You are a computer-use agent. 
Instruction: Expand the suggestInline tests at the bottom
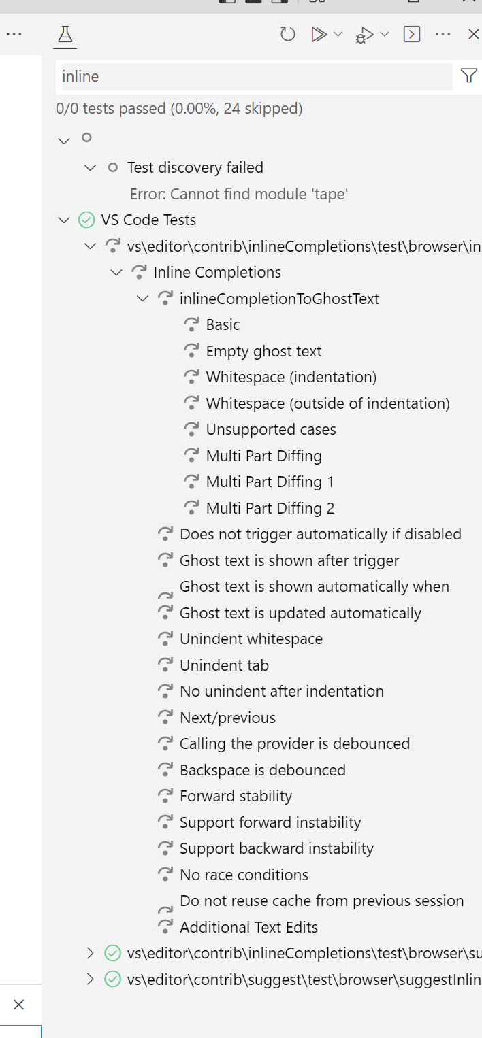(x=90, y=980)
